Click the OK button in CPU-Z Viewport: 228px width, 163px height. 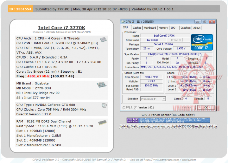click(x=206, y=107)
